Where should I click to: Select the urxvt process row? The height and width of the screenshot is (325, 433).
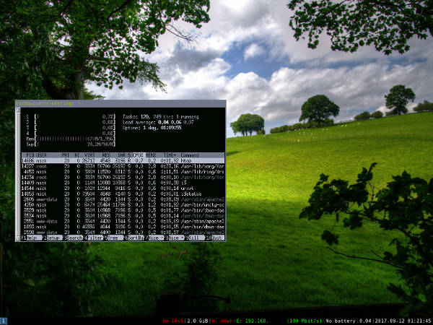[x=123, y=188]
